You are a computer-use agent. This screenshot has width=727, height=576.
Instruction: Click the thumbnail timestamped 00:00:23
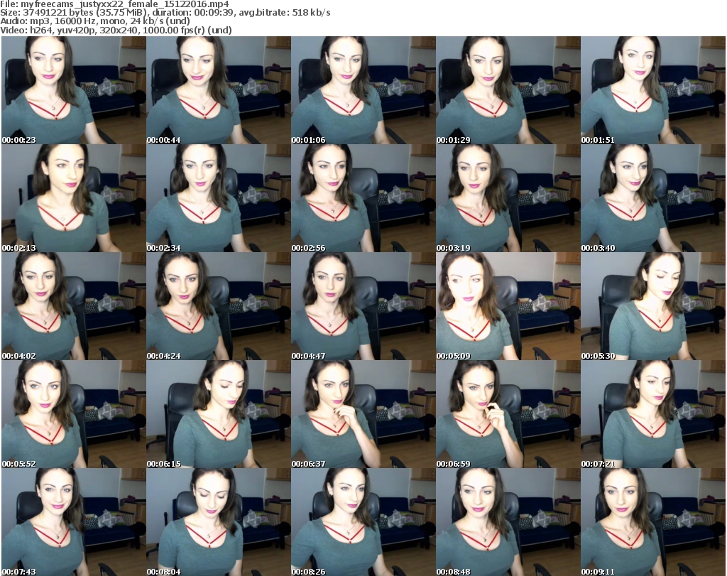[73, 90]
